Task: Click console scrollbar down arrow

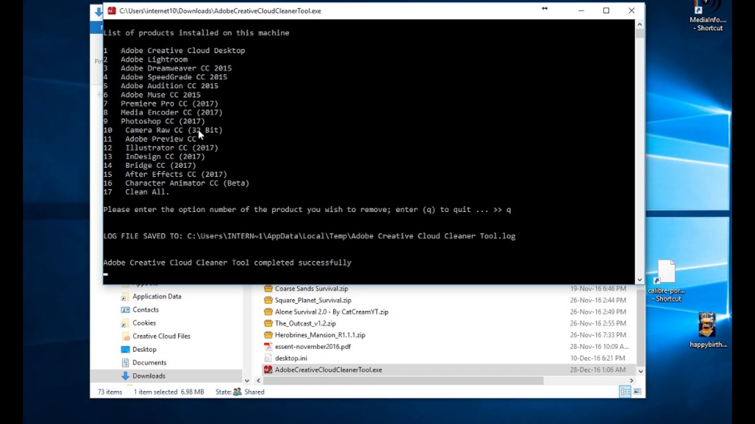Action: 639,280
